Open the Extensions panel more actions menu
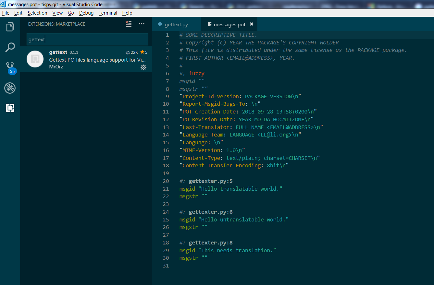 pyautogui.click(x=142, y=24)
